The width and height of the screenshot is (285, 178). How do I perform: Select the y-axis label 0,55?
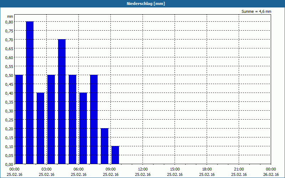tap(9, 67)
